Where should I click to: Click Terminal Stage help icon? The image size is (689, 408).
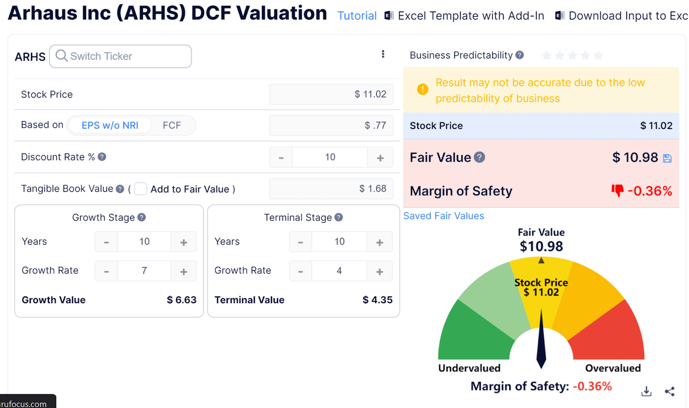click(x=339, y=217)
